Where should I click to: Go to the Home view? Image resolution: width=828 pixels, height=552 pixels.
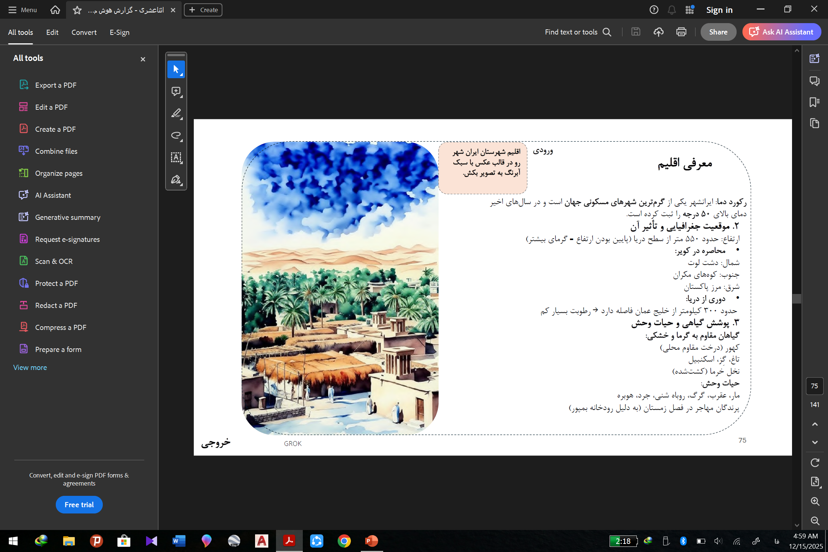click(55, 10)
